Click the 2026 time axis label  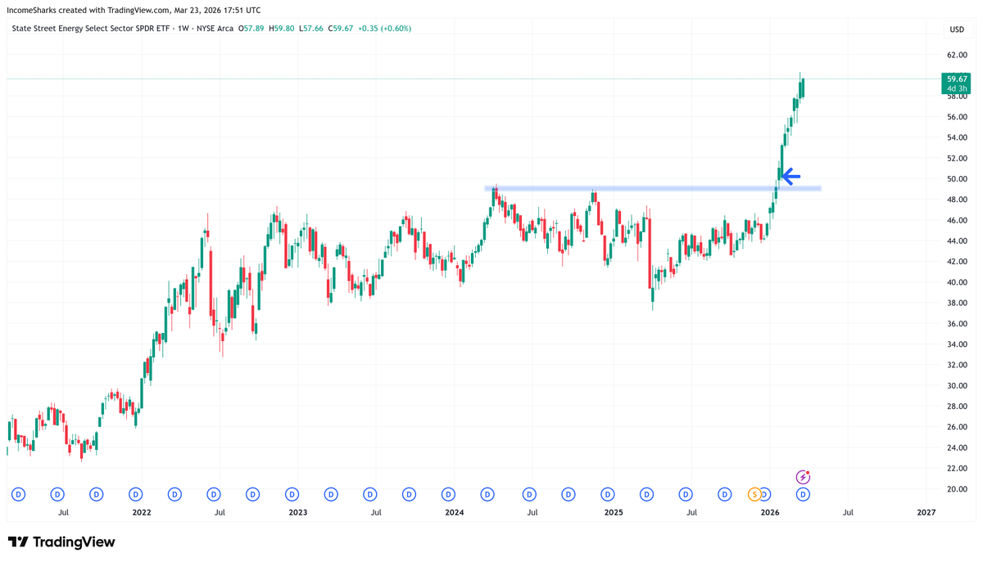click(770, 513)
